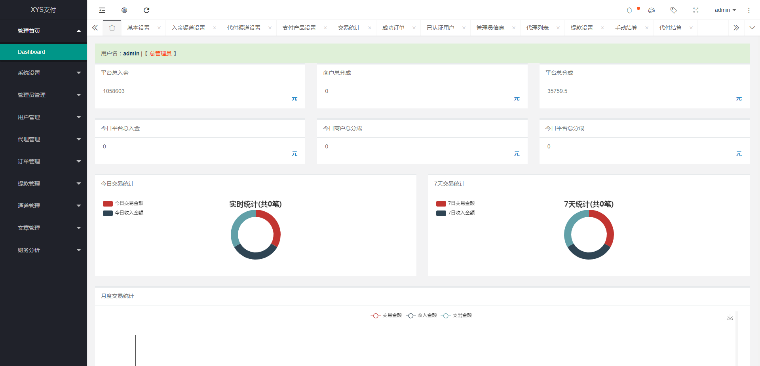Expand the 管理员管理 sidebar menu

tap(44, 95)
